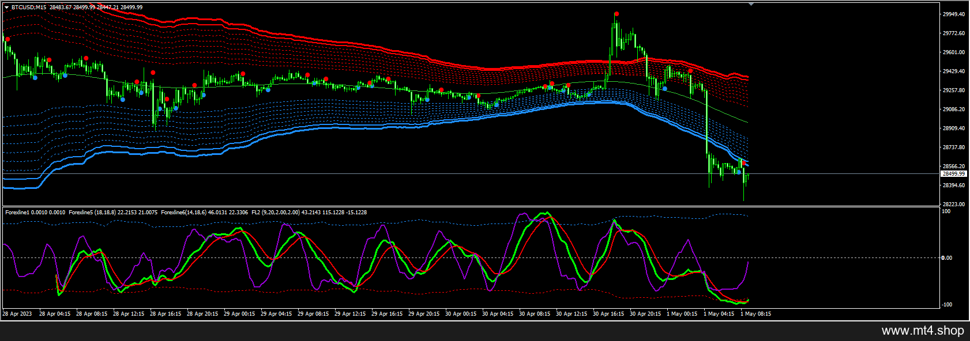Click the 1 May 00:15 time label
This screenshot has height=341, width=970.
tap(682, 314)
